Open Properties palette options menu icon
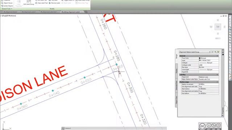The height and width of the screenshot is (130, 232). click(223, 55)
